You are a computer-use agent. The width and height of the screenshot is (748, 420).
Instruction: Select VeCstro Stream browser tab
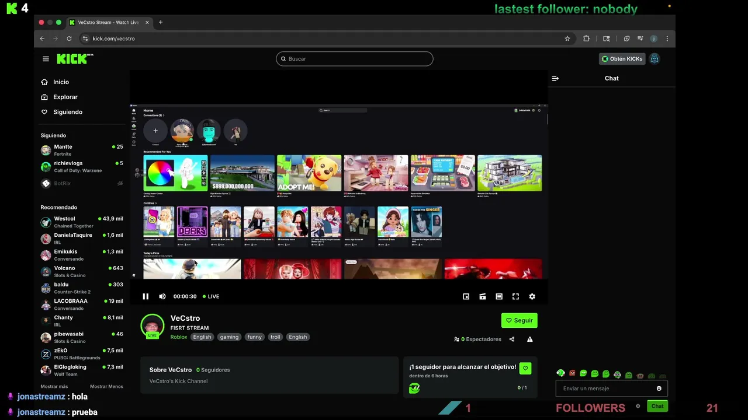[109, 23]
